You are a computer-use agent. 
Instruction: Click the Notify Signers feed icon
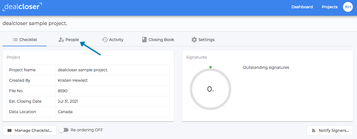point(314,131)
